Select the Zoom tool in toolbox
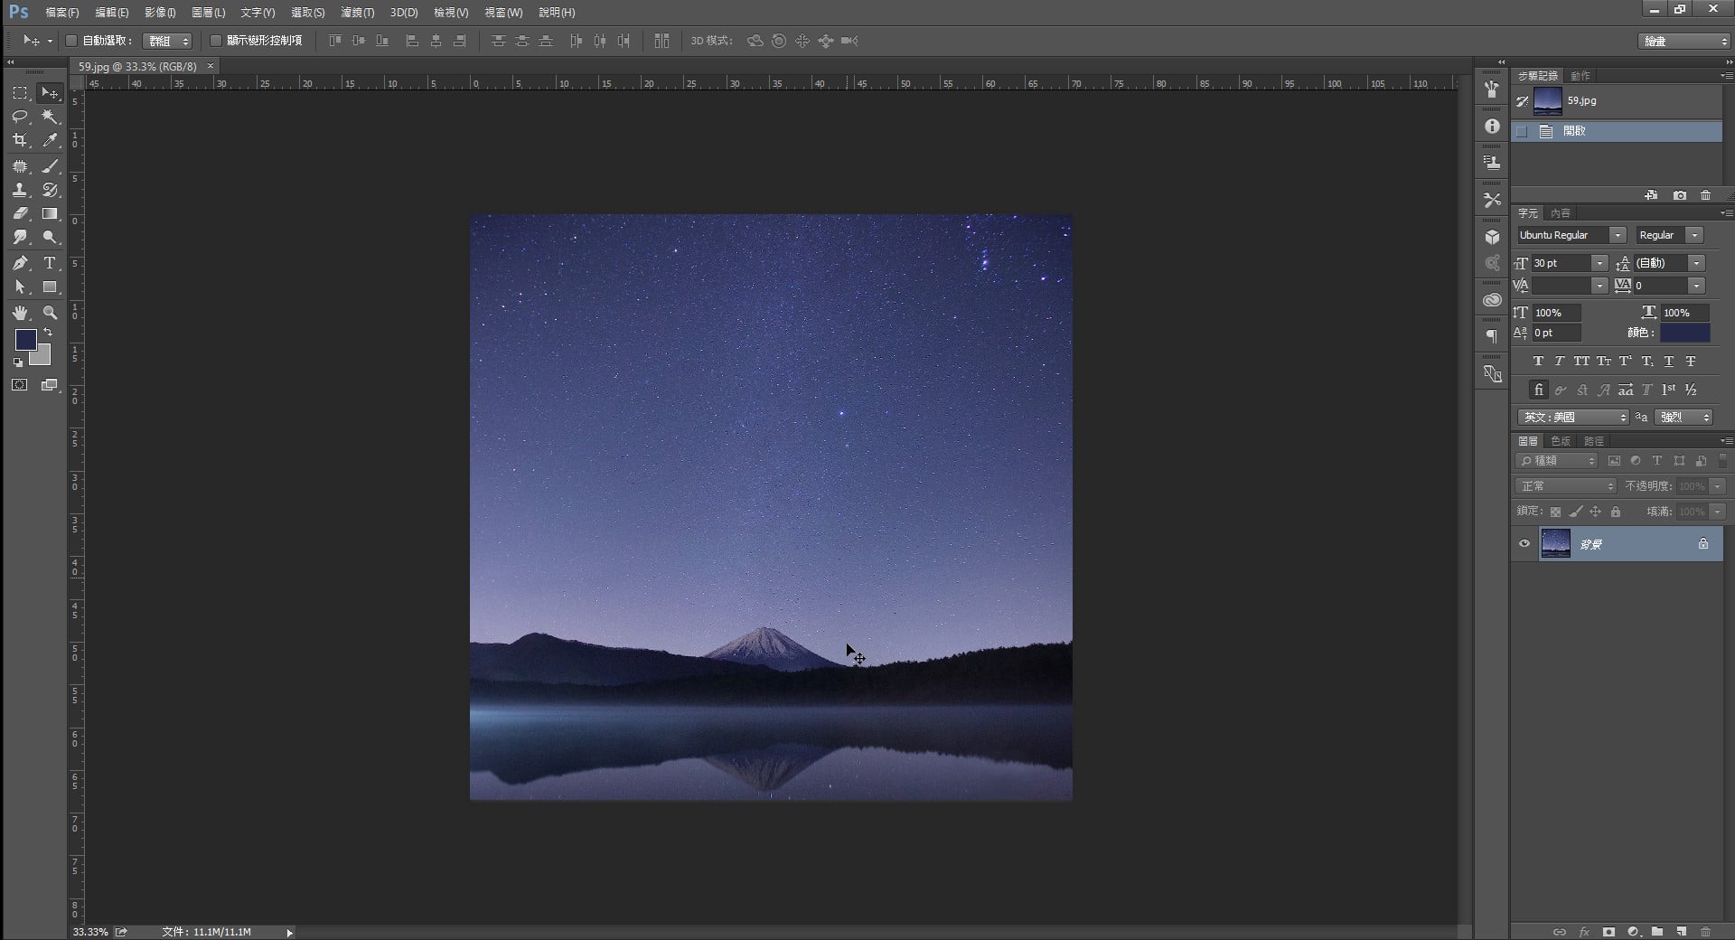Viewport: 1735px width, 940px height. pos(51,313)
